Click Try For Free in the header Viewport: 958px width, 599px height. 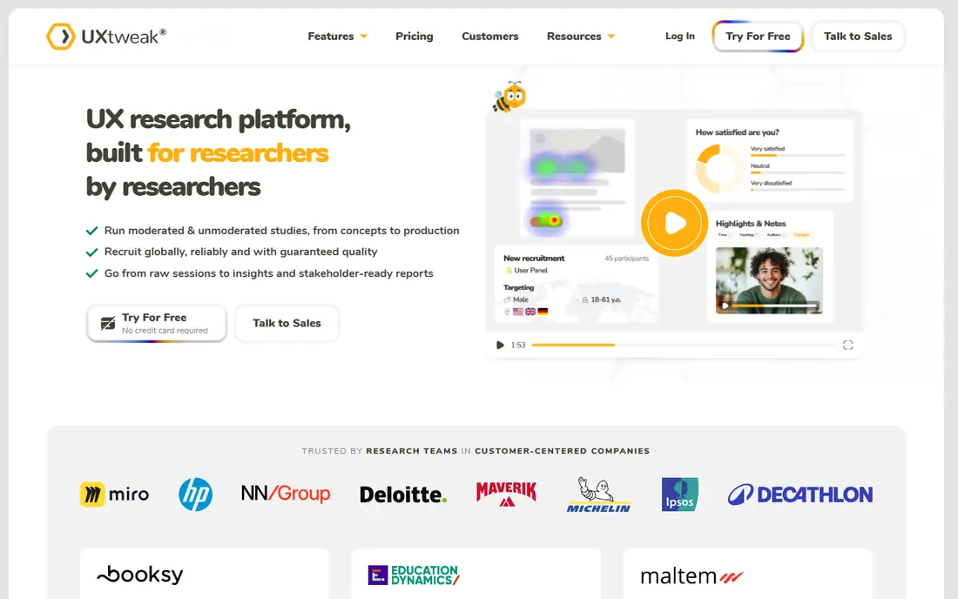click(x=758, y=36)
